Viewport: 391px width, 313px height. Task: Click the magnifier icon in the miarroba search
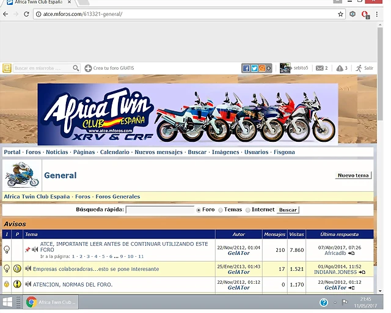76,68
